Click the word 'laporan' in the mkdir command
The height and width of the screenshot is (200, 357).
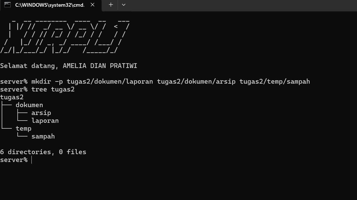[x=139, y=82]
